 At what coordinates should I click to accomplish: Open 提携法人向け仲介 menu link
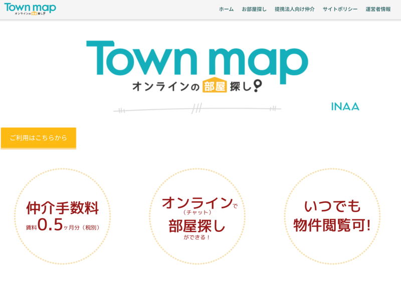pyautogui.click(x=295, y=10)
